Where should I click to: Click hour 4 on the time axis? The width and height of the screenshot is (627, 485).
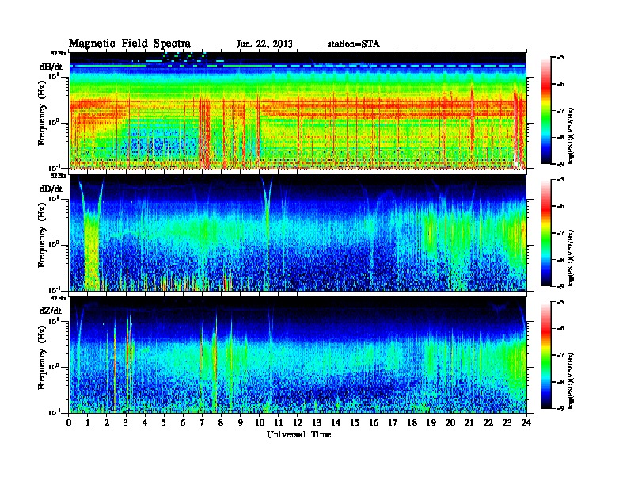coord(145,422)
